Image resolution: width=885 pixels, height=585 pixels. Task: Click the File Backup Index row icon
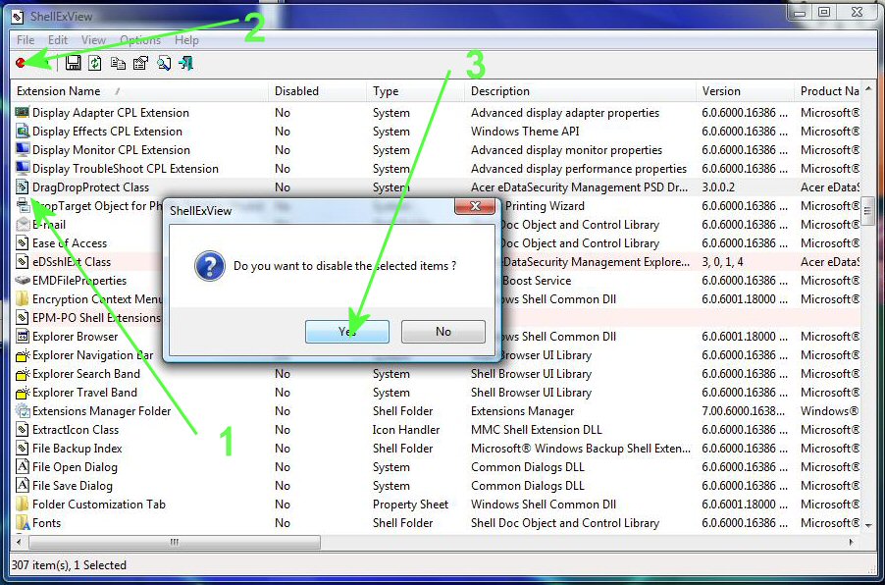click(22, 448)
